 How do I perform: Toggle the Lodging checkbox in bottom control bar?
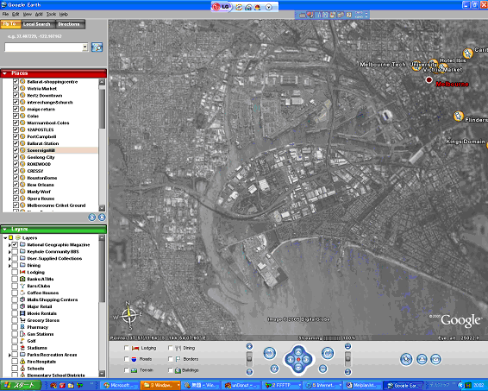127,348
